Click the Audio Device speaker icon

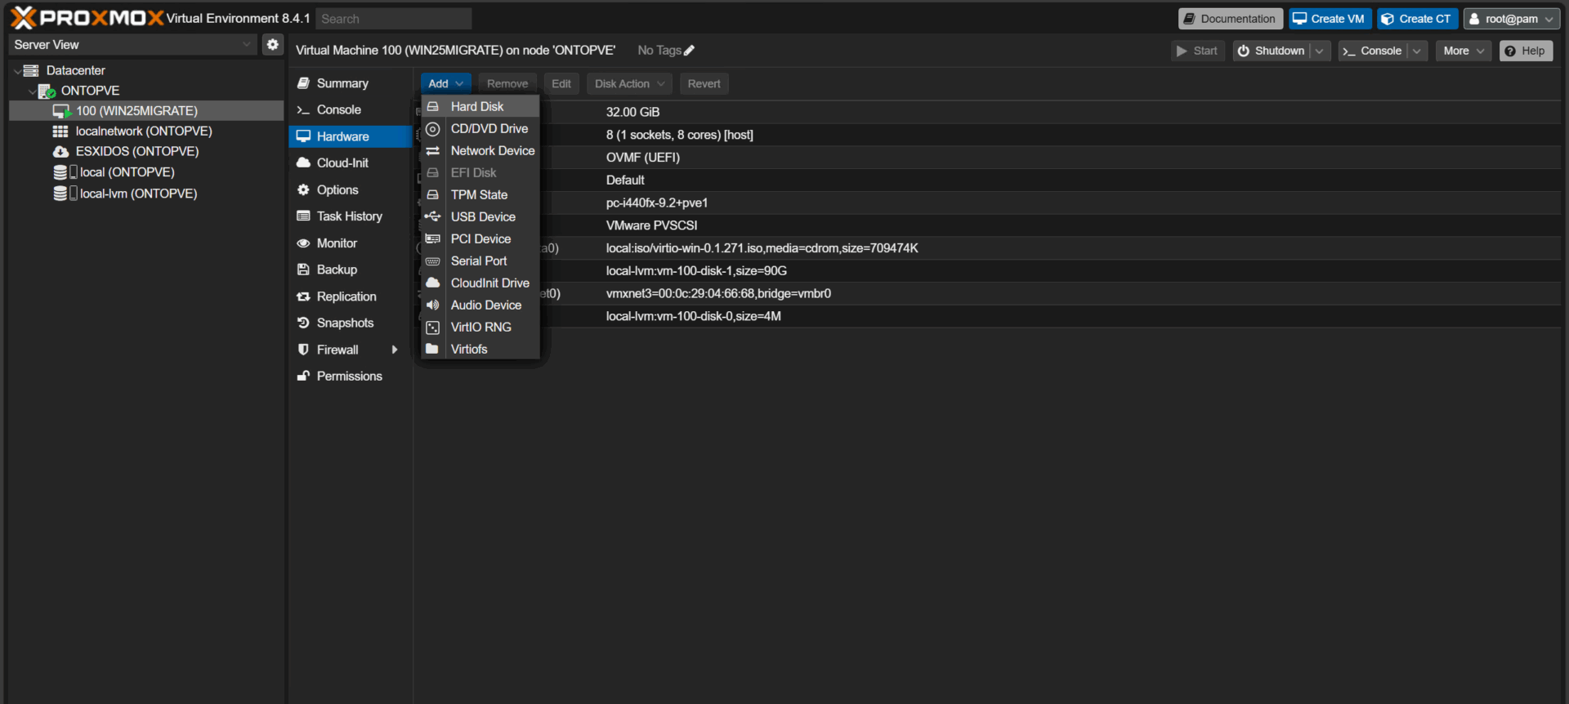coord(433,305)
